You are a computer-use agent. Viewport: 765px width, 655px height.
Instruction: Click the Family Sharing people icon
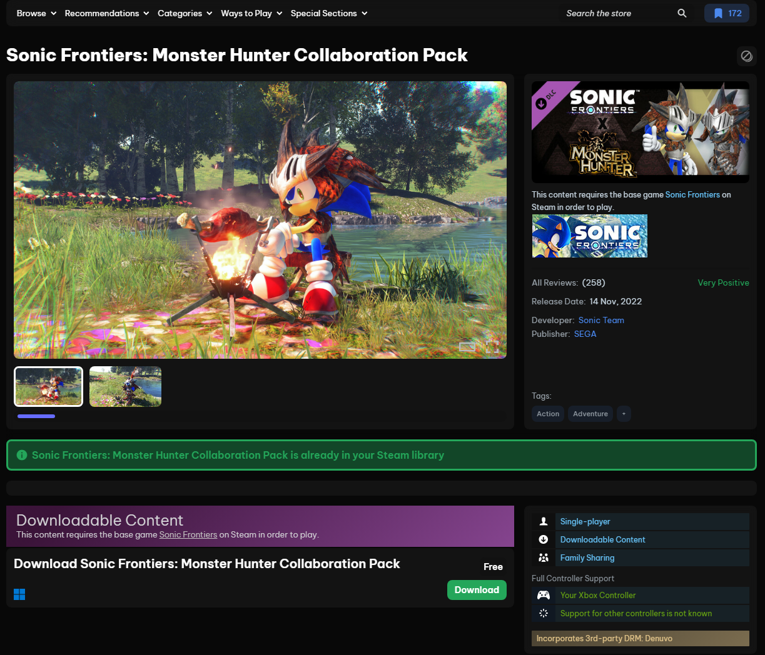pos(544,557)
